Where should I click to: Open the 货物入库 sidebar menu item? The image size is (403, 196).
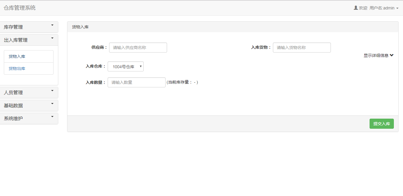(29, 56)
